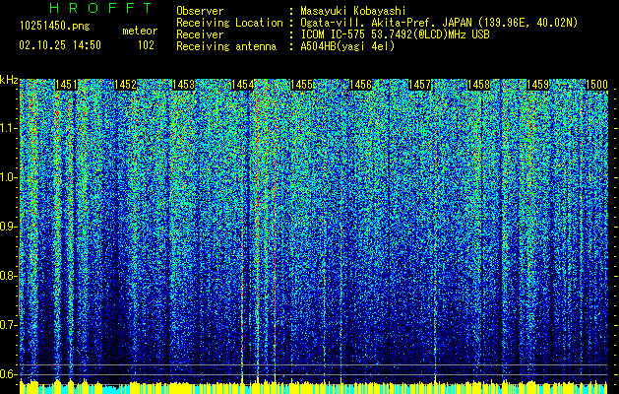This screenshot has height=394, width=619.
Task: Click the meteor label
Action: 140,31
